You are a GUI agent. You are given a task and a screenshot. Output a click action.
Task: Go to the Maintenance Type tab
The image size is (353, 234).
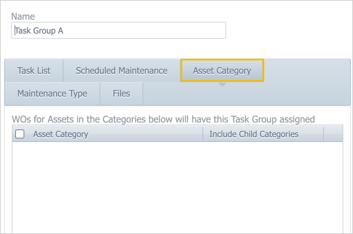(52, 93)
